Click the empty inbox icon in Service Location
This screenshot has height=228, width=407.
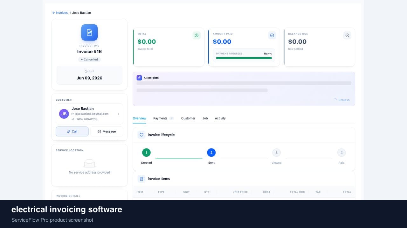pos(89,163)
